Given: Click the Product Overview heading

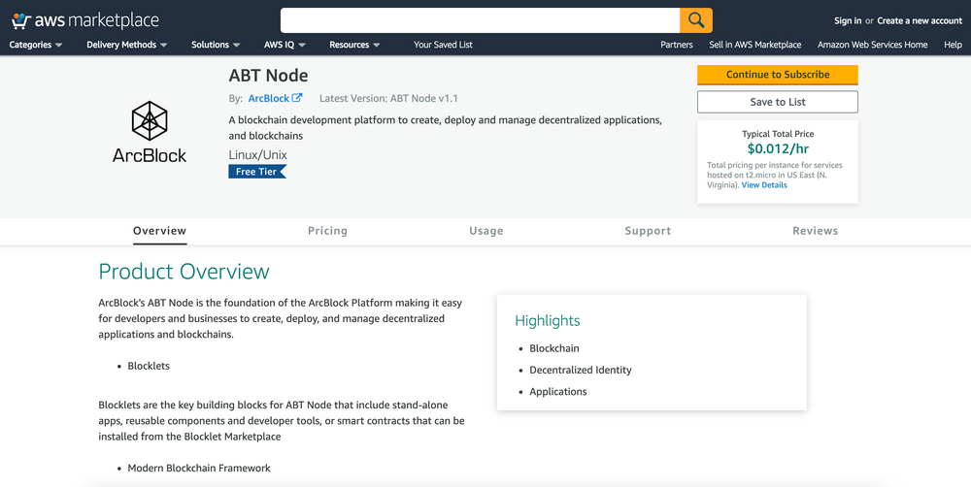Looking at the screenshot, I should [184, 271].
